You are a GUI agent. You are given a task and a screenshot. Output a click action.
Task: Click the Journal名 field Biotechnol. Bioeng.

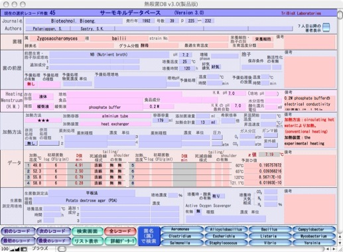[x=74, y=21]
